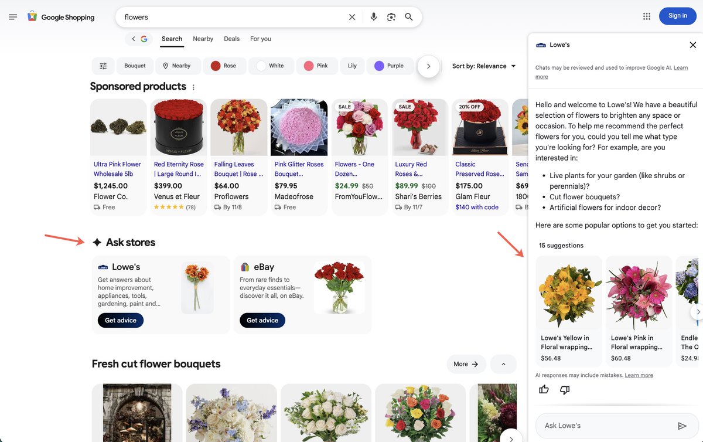Select the Purple color filter
The width and height of the screenshot is (703, 442).
390,66
